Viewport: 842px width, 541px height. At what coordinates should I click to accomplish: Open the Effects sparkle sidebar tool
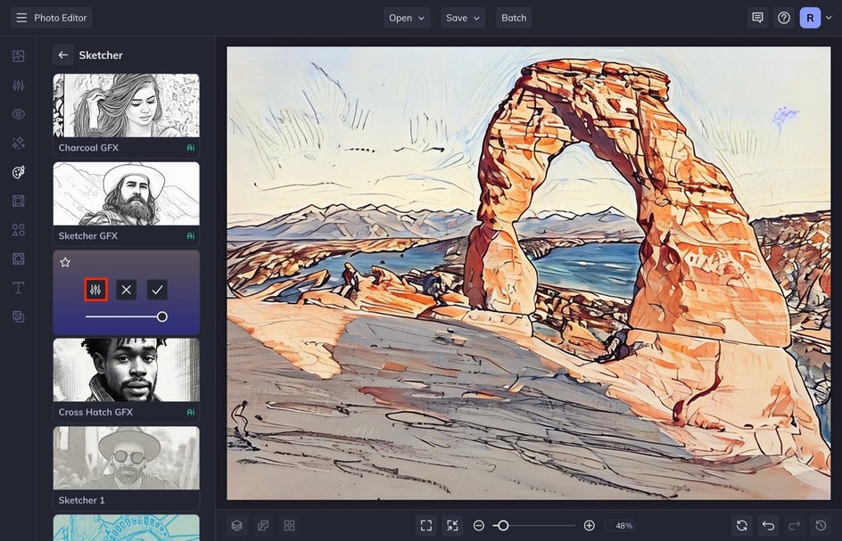(x=18, y=143)
